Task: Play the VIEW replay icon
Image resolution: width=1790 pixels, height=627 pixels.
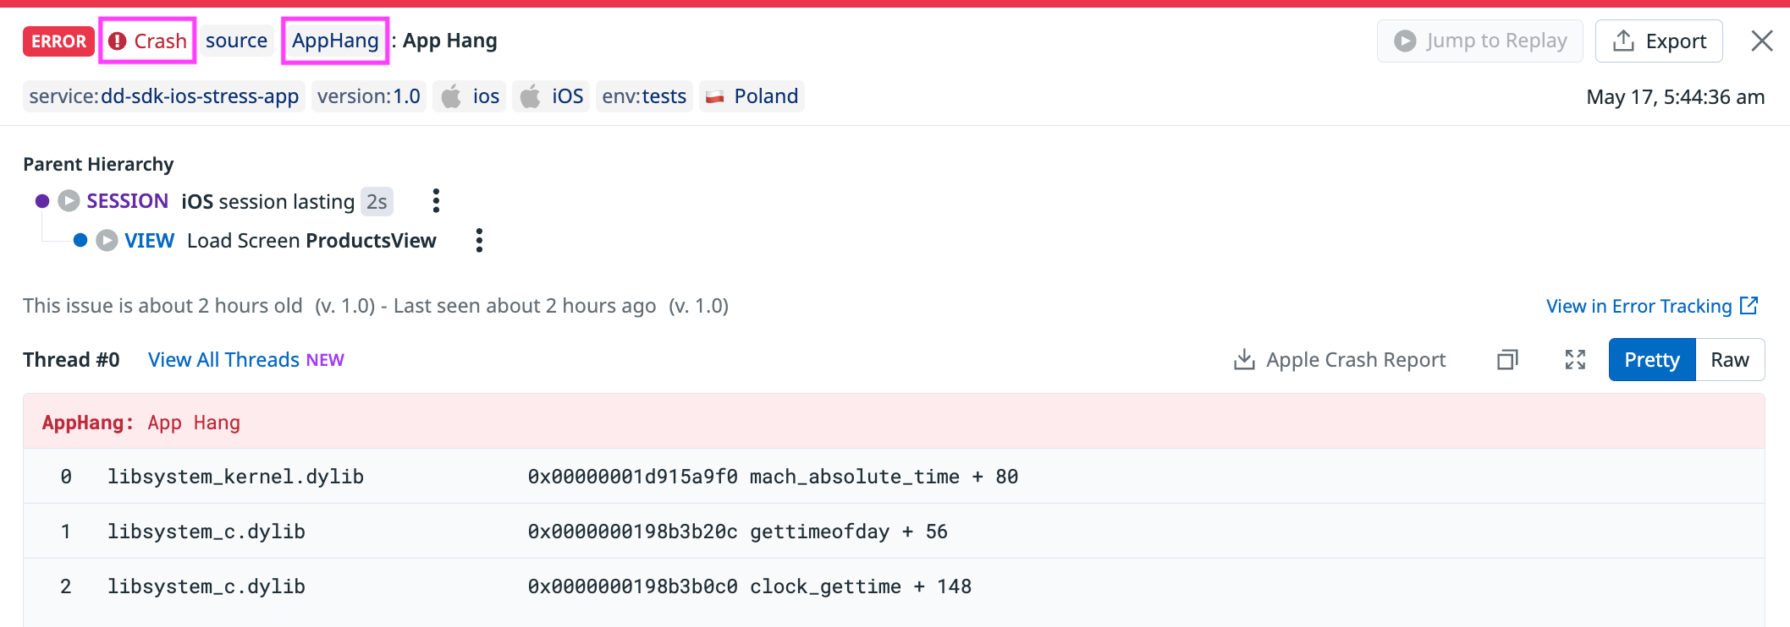Action: tap(107, 241)
